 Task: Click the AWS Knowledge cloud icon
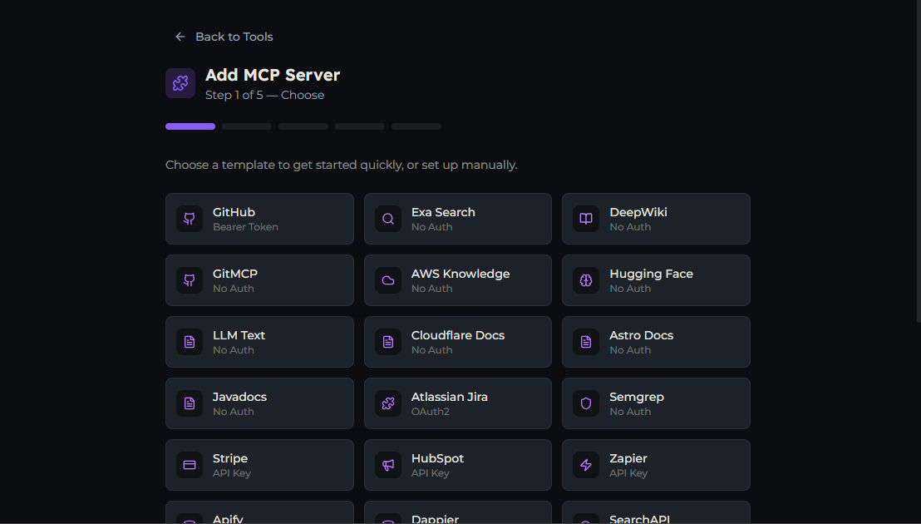(387, 280)
